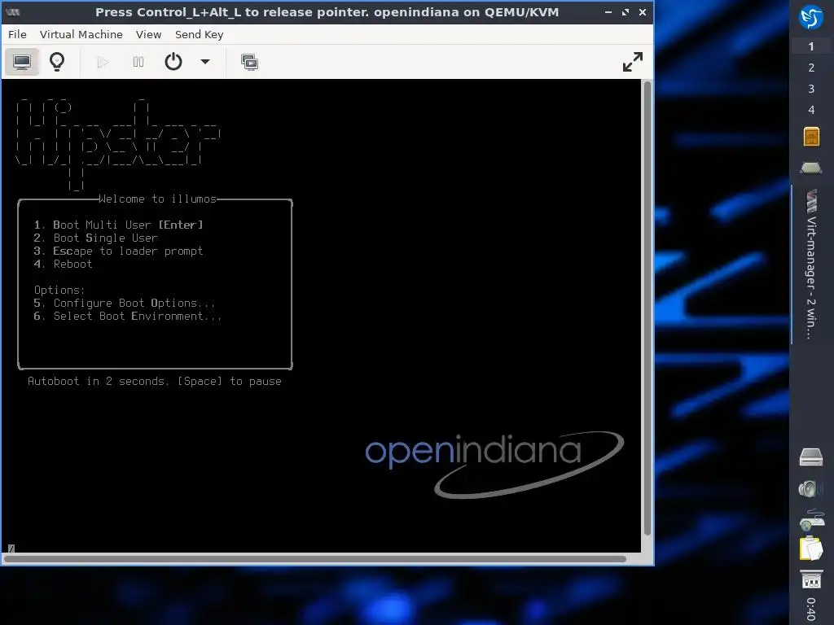This screenshot has height=625, width=834.
Task: Switch to workspace 2
Action: coord(811,68)
